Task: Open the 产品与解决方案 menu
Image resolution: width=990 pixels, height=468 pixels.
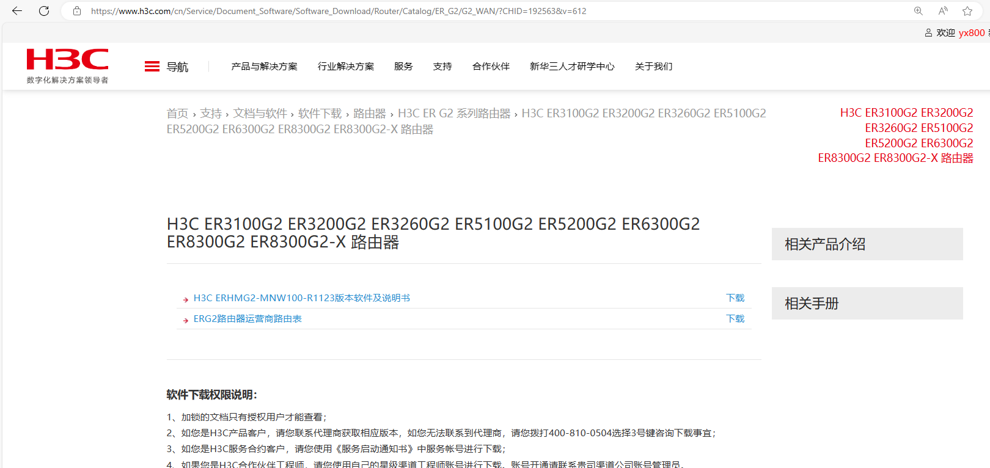Action: pos(265,67)
